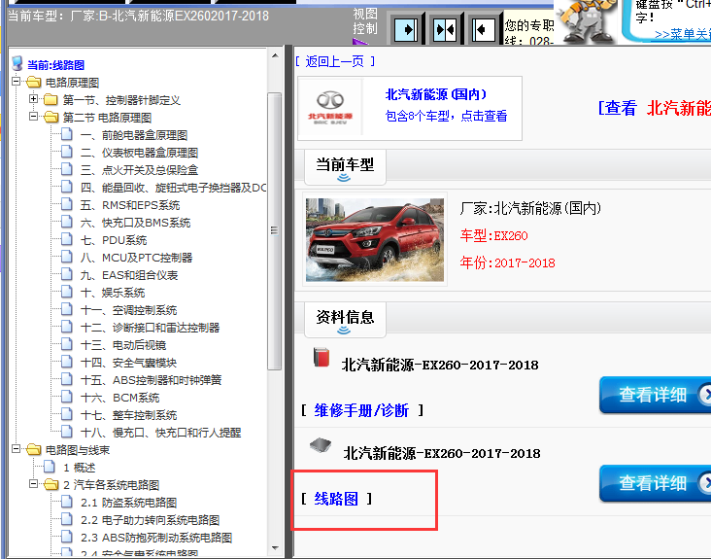
Task: Click the >>菜单关 link at top right
Action: [683, 34]
